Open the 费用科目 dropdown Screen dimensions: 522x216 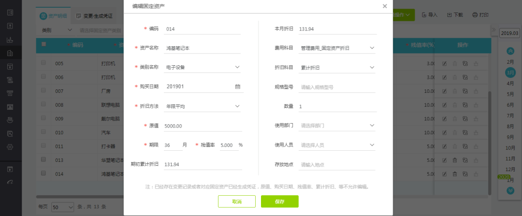(x=337, y=48)
